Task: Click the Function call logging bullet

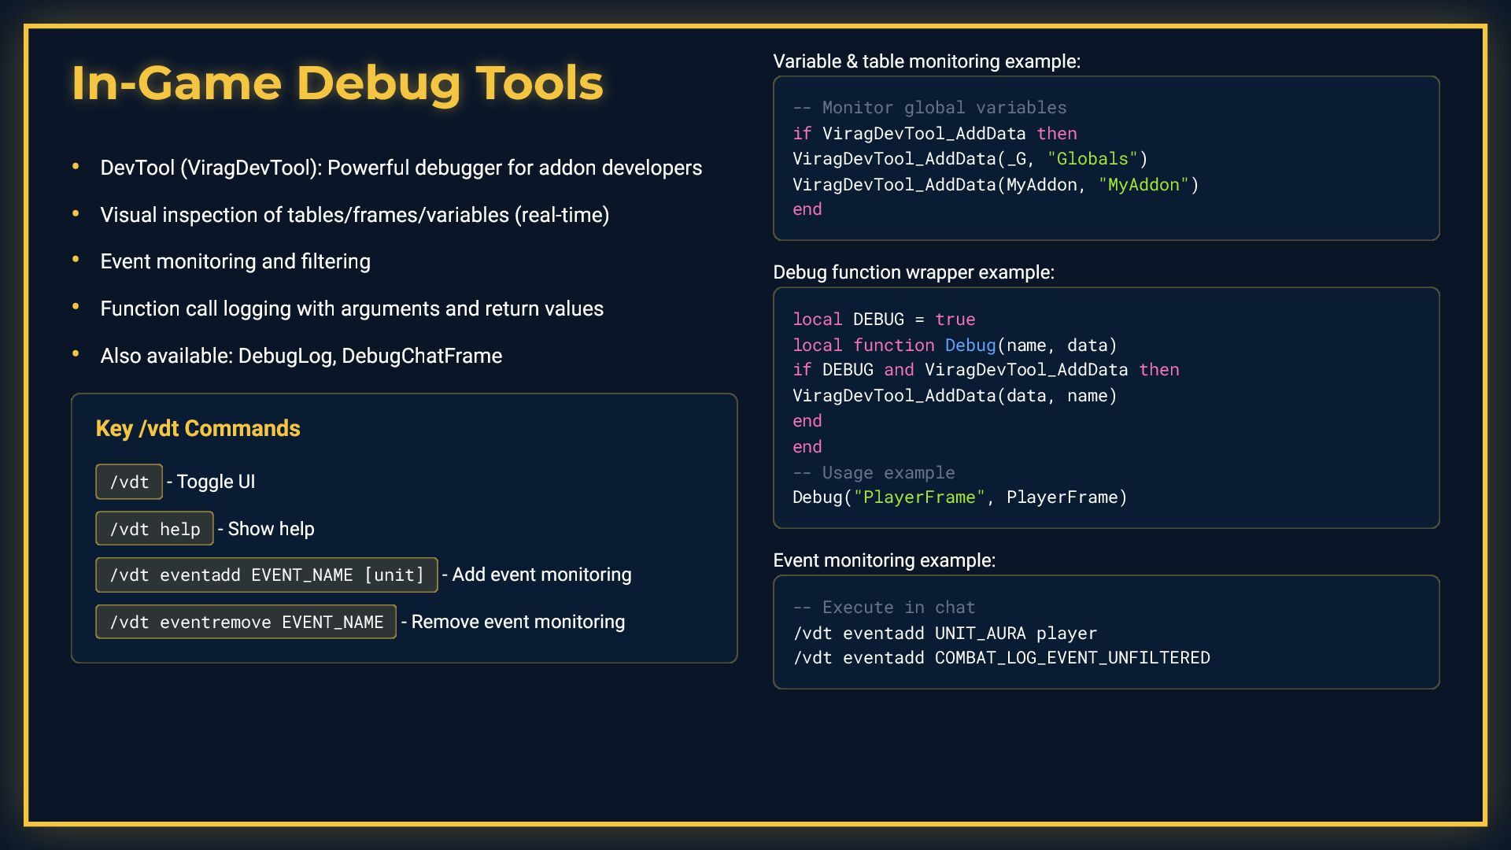Action: [x=351, y=309]
